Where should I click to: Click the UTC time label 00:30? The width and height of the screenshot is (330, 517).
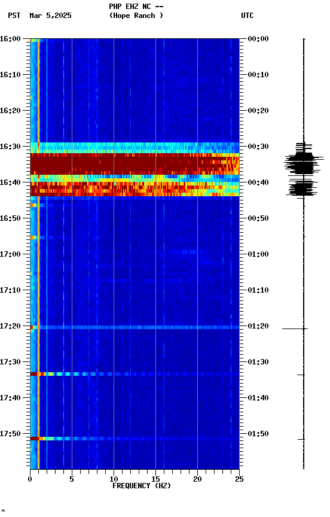[258, 147]
